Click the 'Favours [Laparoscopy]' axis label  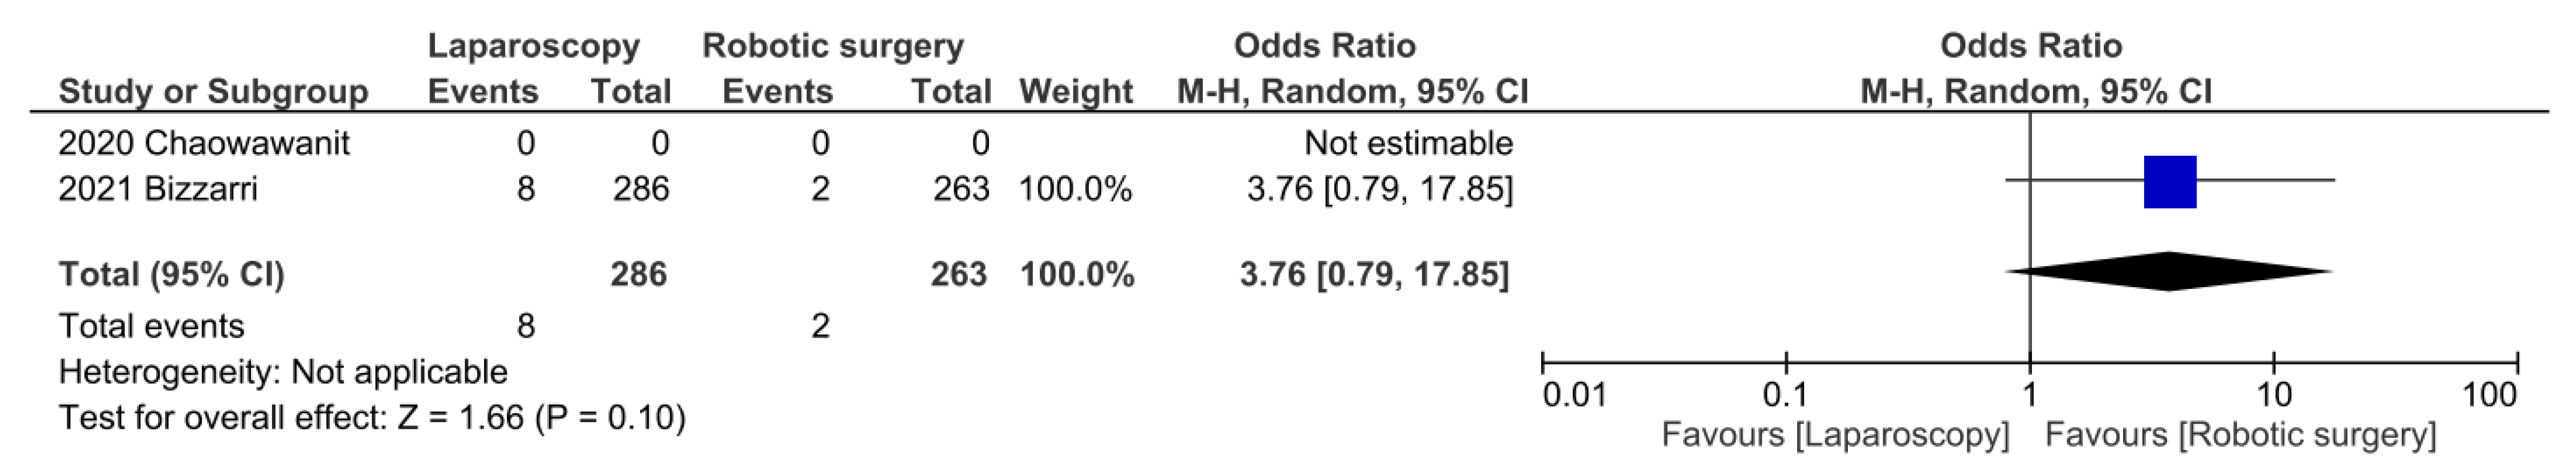click(1834, 435)
